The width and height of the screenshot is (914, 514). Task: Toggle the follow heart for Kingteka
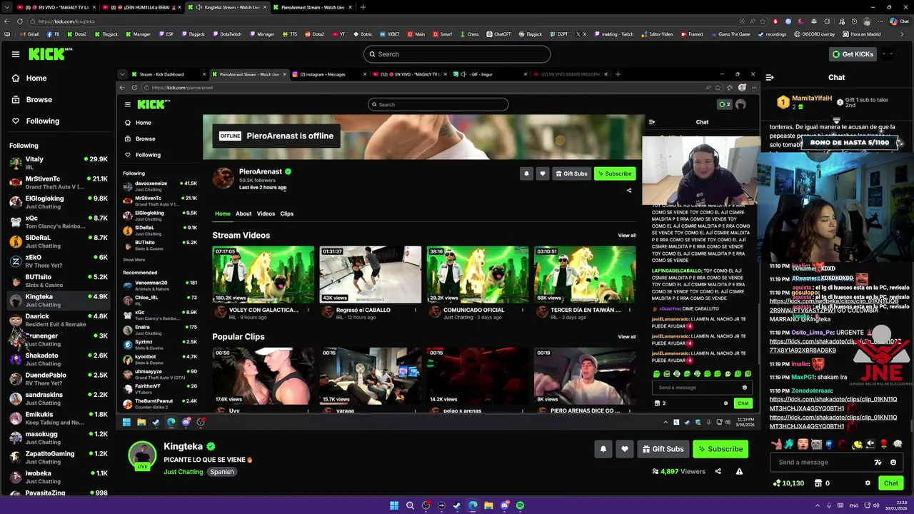[x=625, y=449]
